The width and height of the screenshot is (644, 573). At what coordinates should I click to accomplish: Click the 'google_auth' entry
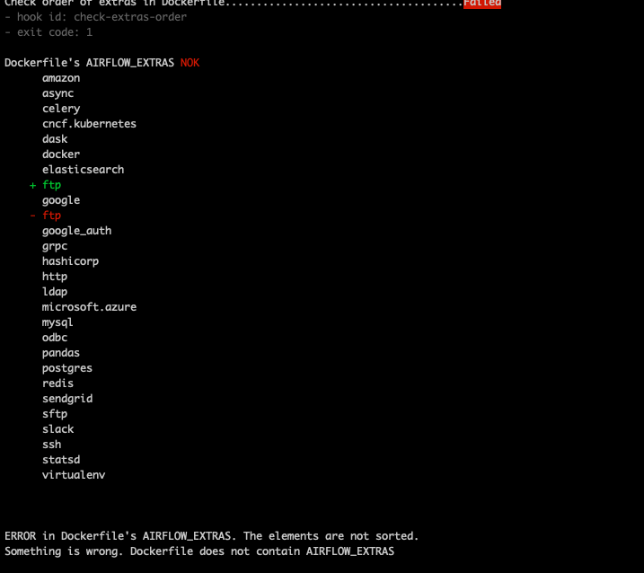click(x=77, y=231)
